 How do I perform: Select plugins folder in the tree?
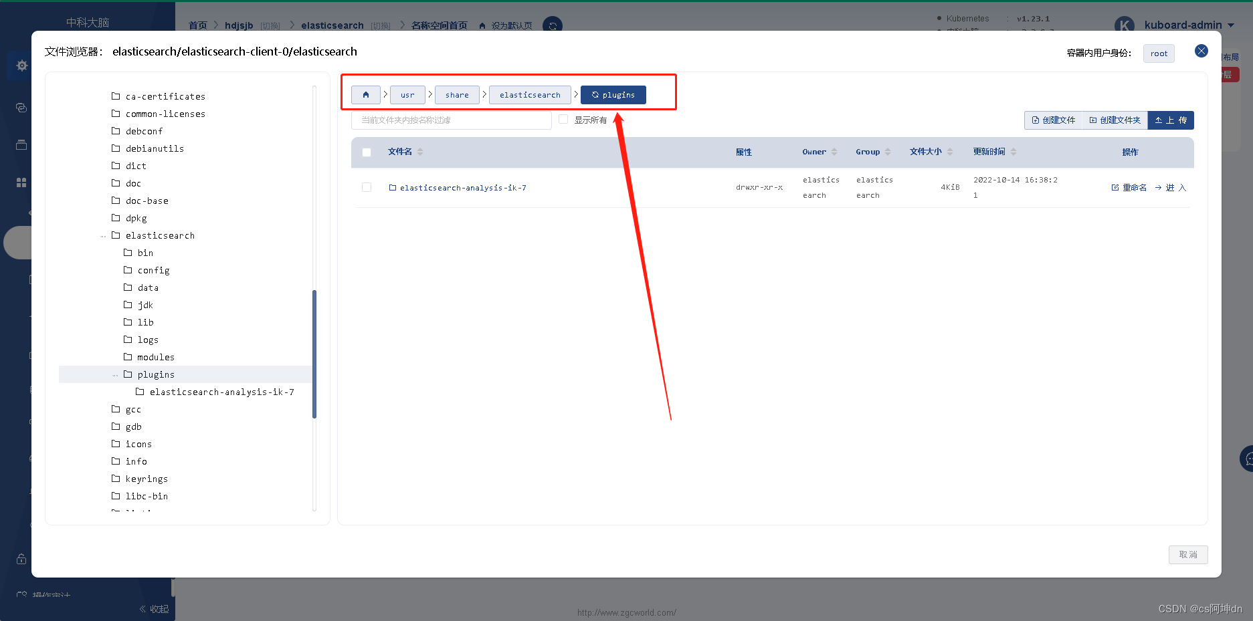(x=156, y=374)
